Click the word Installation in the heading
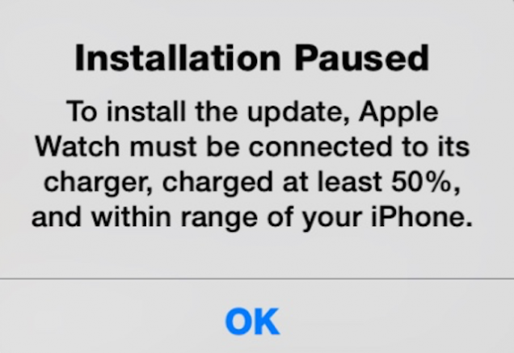This screenshot has height=353, width=514. click(x=178, y=58)
